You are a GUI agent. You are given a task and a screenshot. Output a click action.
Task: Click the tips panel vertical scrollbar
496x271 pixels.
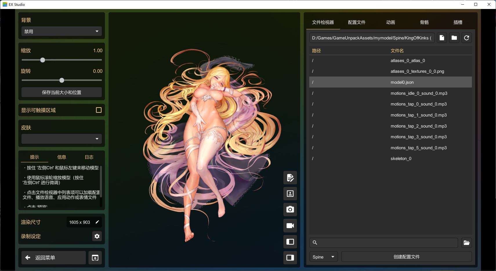tap(101, 181)
